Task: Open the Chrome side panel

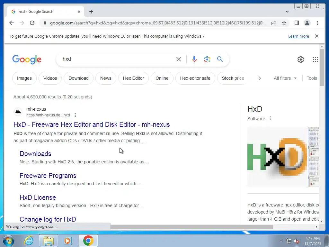Action: click(297, 23)
